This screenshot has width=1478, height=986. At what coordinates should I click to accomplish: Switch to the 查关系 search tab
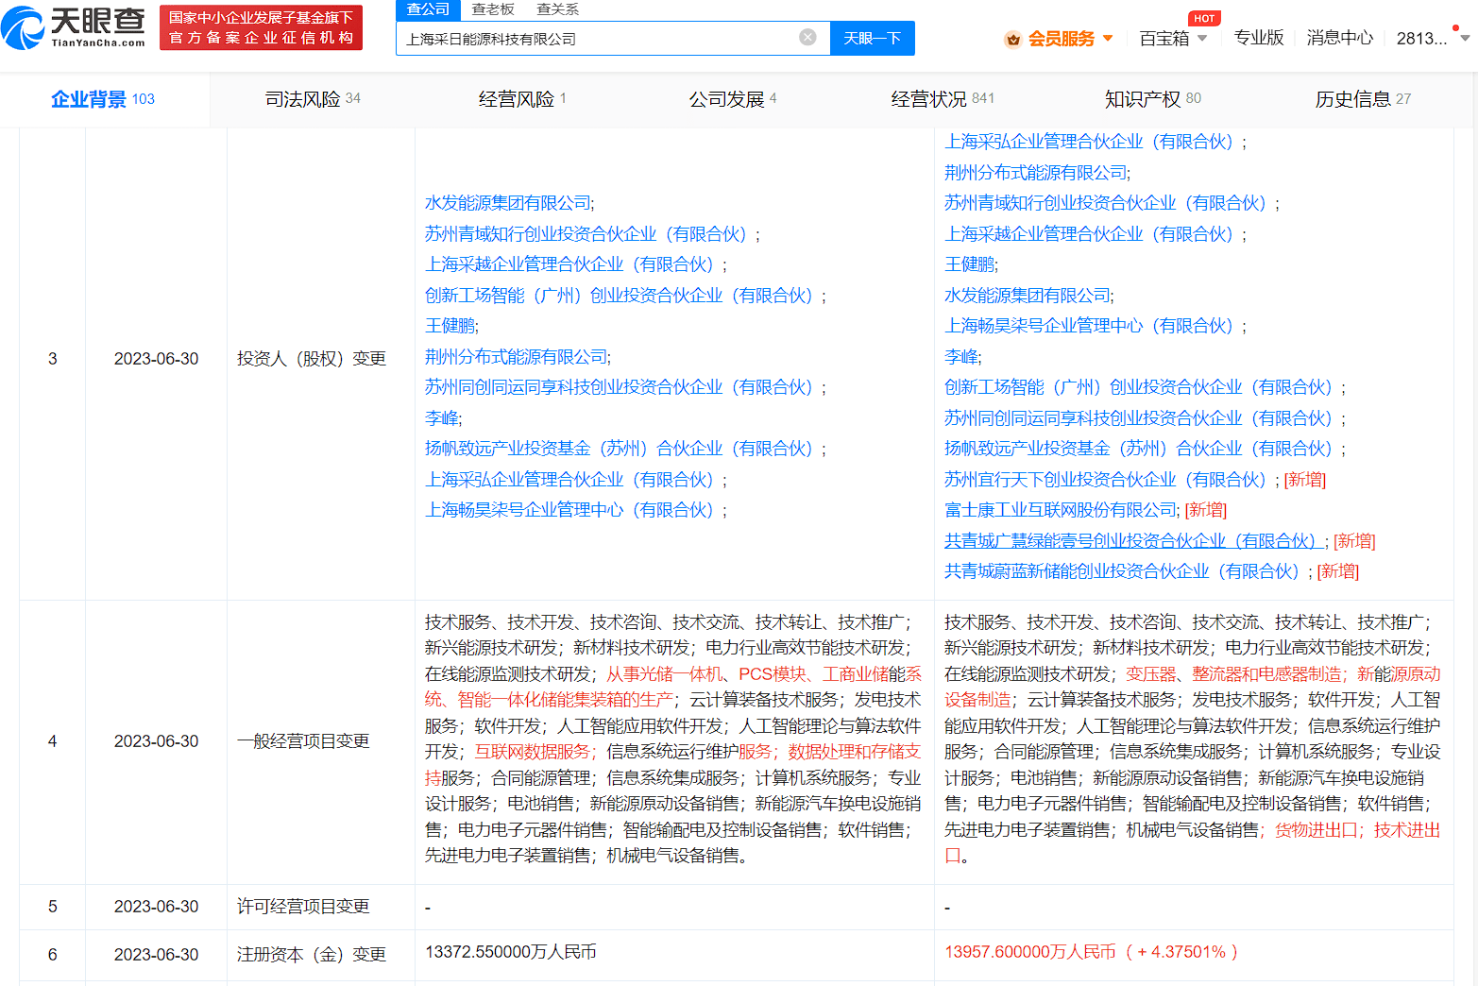[x=558, y=9]
